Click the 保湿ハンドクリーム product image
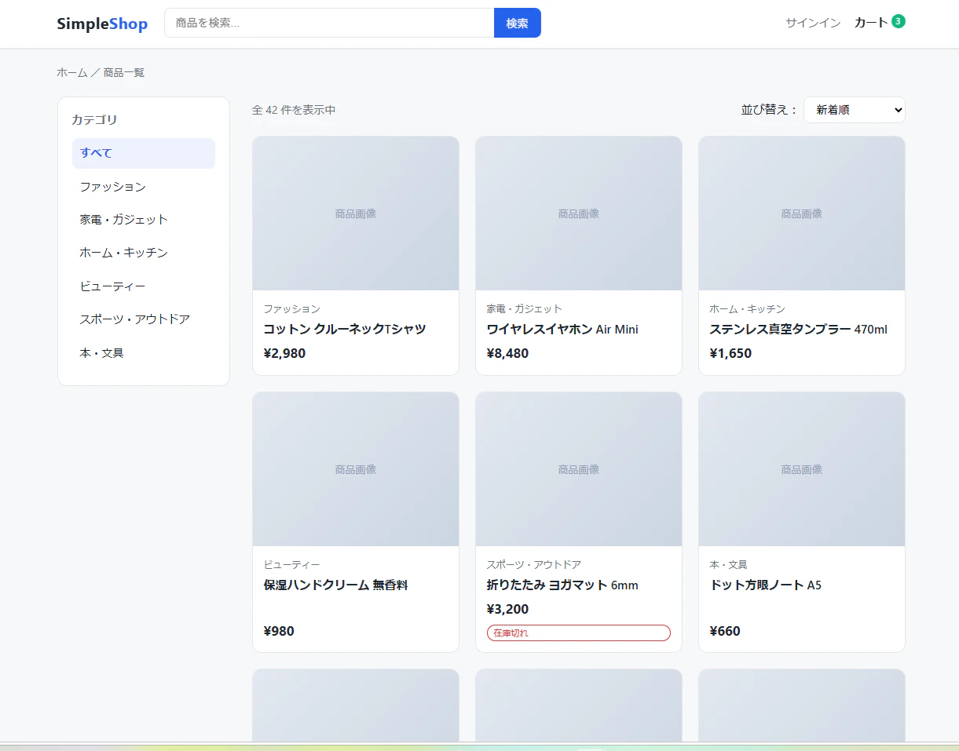This screenshot has width=959, height=751. point(356,469)
